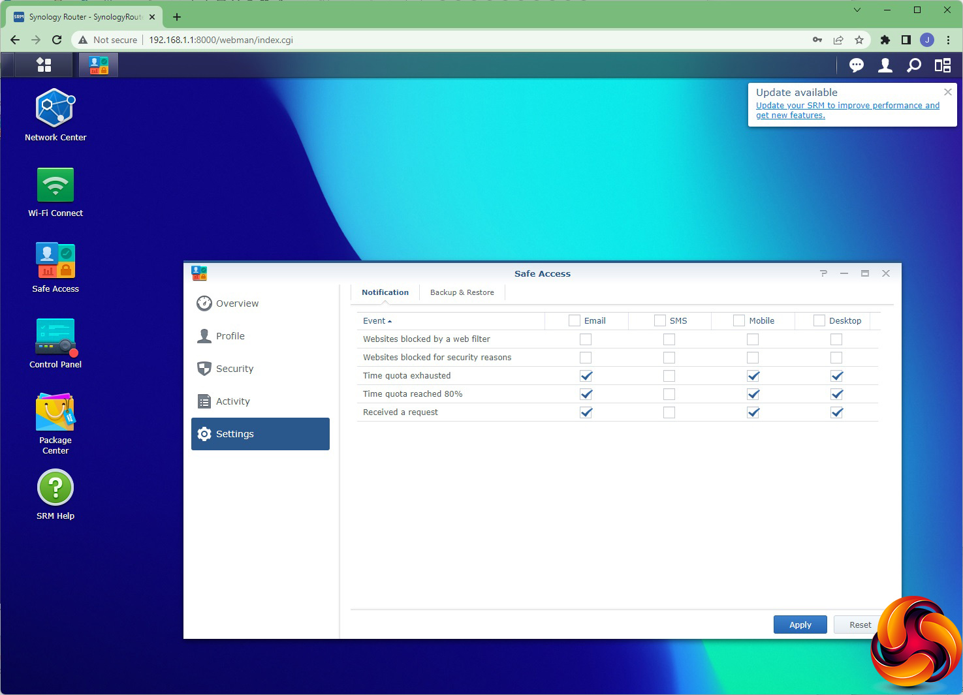
Task: Uncheck Email for Time quota exhausted
Action: 586,376
